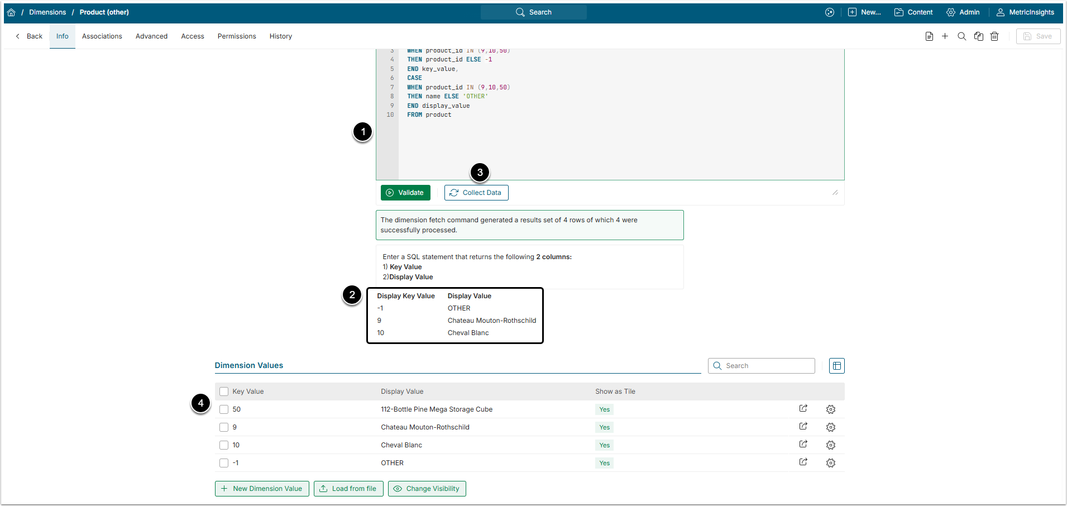Click the duplicate dimension icon
This screenshot has width=1067, height=506.
click(978, 36)
